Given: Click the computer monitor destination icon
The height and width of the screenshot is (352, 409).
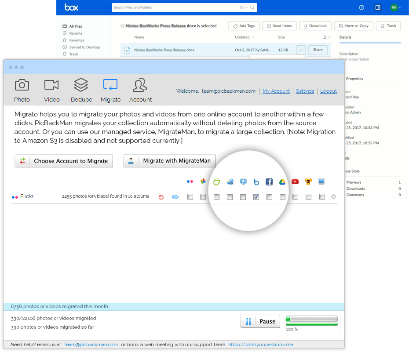Looking at the screenshot, I should coord(321,181).
